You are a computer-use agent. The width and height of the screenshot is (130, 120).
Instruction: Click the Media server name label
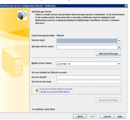pyautogui.click(x=42, y=63)
